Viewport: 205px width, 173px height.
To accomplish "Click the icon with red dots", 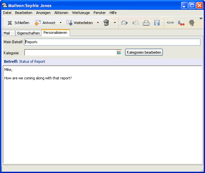I will 181,23.
